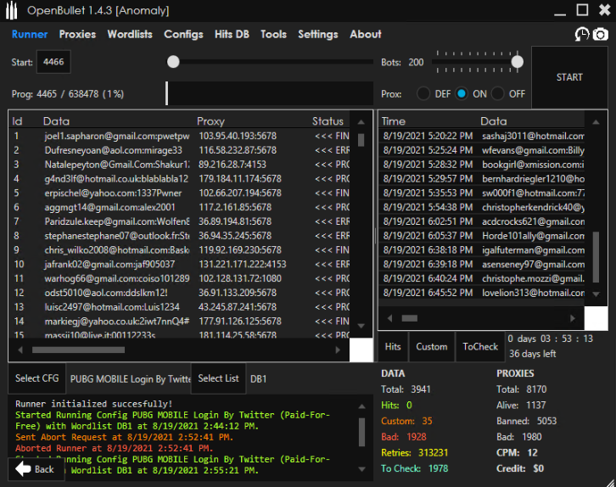Click the results list scroll down arrow
The width and height of the screenshot is (616, 487).
[x=596, y=294]
